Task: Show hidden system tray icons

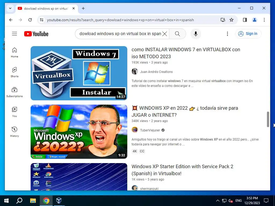Action: click(x=218, y=201)
